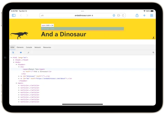Screen dimensions: 165x115
Task: Click the pencil edit icon
Action: 28,52
